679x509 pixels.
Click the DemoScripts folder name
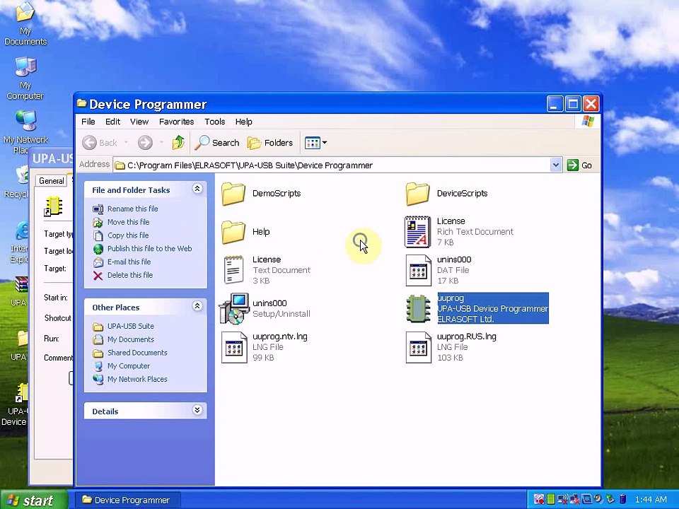click(x=277, y=194)
